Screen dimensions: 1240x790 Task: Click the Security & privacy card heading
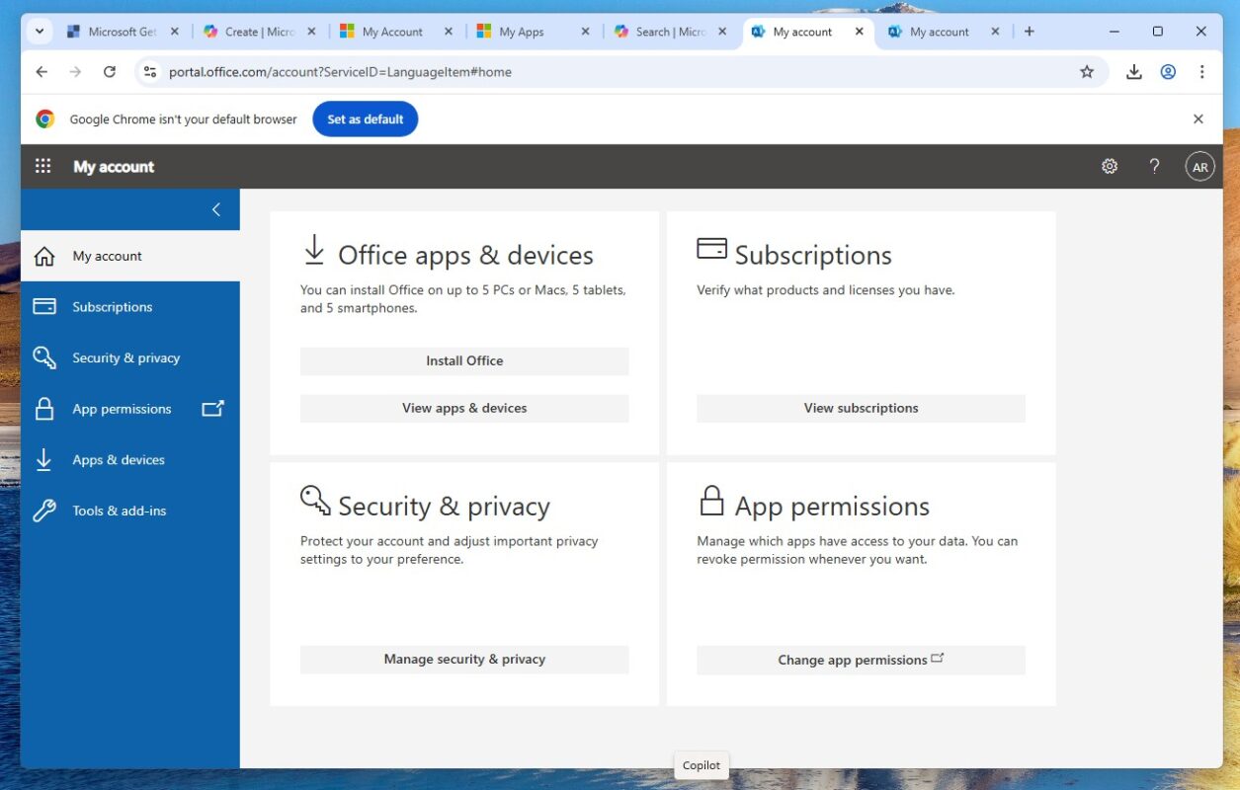(x=444, y=507)
